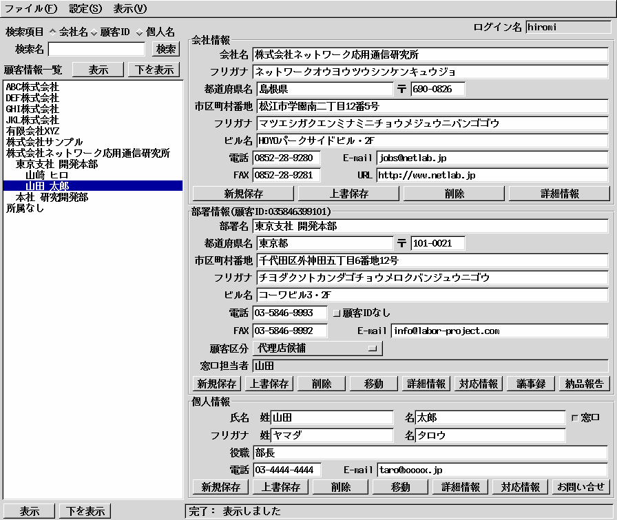Open the ファイル(F) menu

[31, 8]
